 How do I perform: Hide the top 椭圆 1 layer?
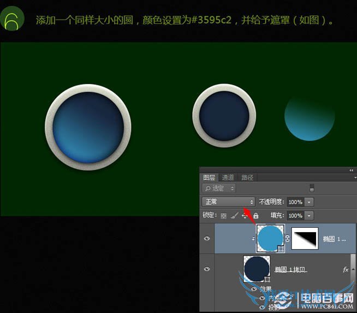coord(207,239)
